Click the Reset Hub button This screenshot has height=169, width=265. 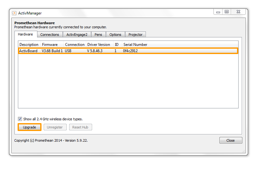(x=80, y=127)
